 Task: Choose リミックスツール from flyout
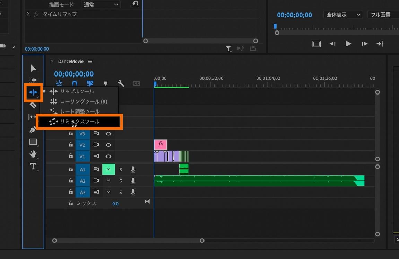[x=79, y=122]
